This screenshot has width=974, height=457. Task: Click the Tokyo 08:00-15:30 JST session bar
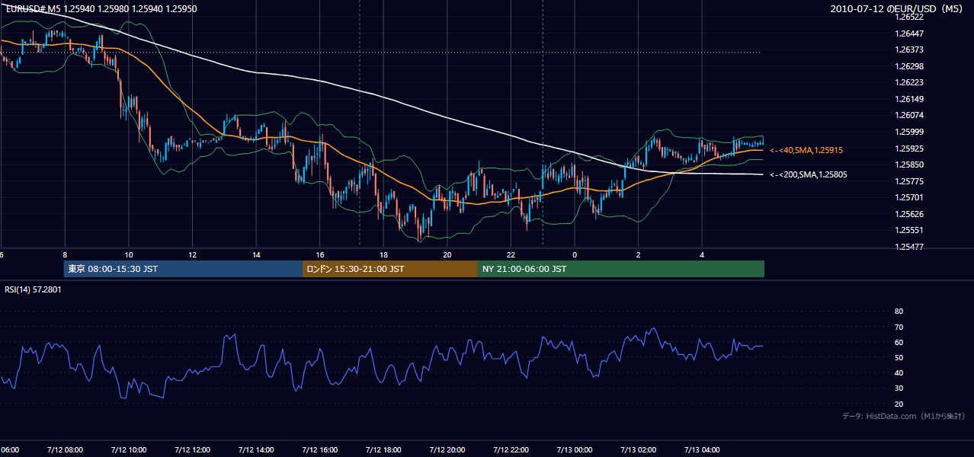pyautogui.click(x=184, y=269)
